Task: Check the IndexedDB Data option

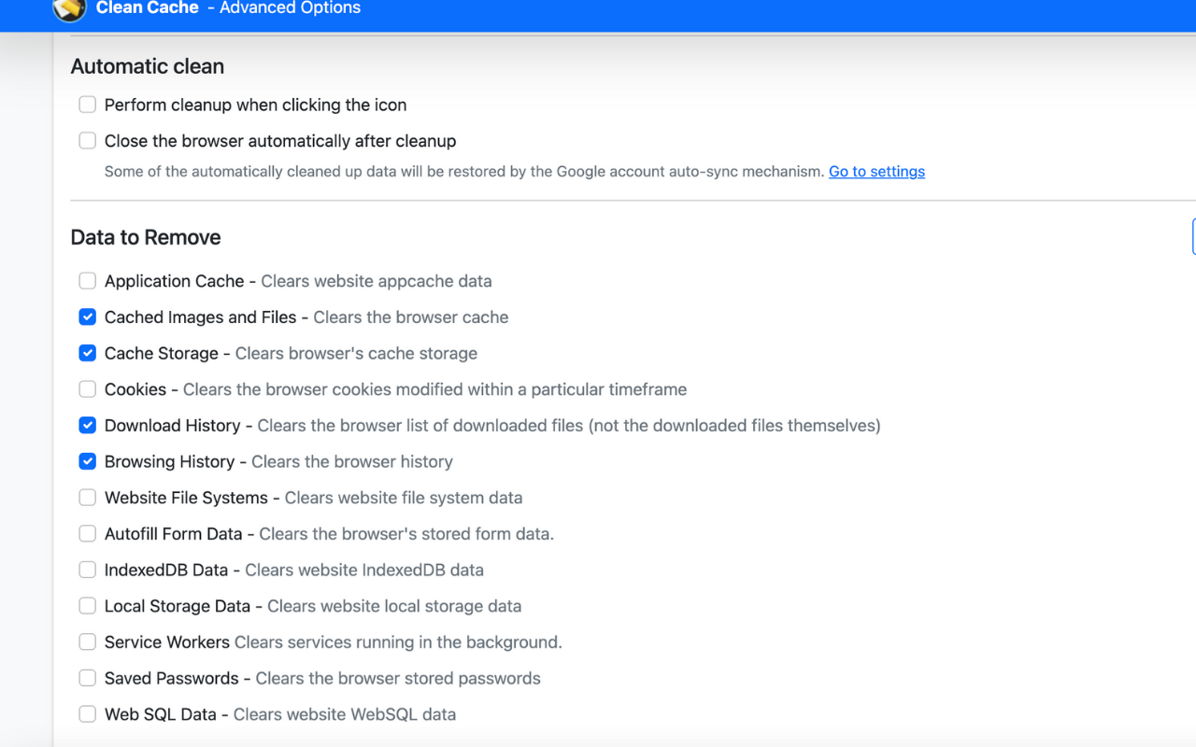Action: pyautogui.click(x=88, y=570)
